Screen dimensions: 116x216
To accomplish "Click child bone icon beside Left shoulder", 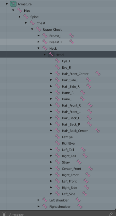I will pos(78,200).
